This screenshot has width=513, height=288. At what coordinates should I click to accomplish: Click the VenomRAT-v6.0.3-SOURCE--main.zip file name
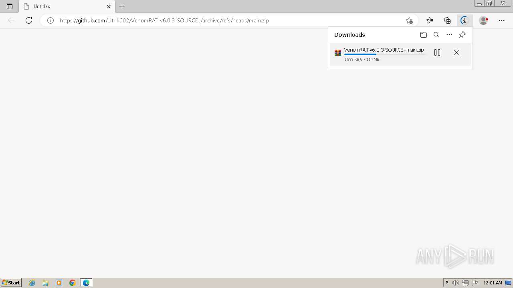pyautogui.click(x=384, y=50)
